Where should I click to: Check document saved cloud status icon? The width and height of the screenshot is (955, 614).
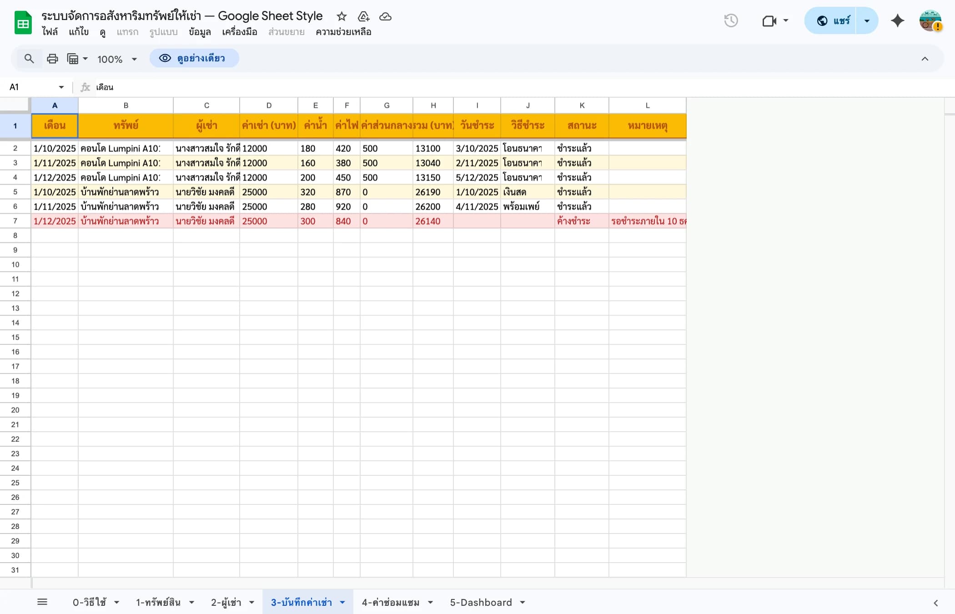click(x=385, y=17)
